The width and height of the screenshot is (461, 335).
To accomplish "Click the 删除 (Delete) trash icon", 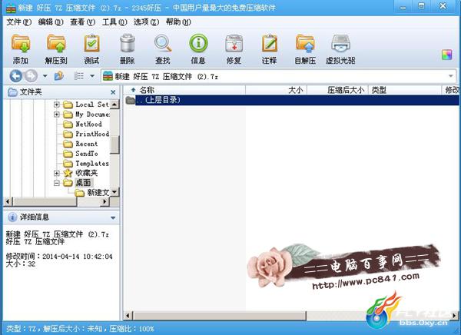I will tap(128, 44).
